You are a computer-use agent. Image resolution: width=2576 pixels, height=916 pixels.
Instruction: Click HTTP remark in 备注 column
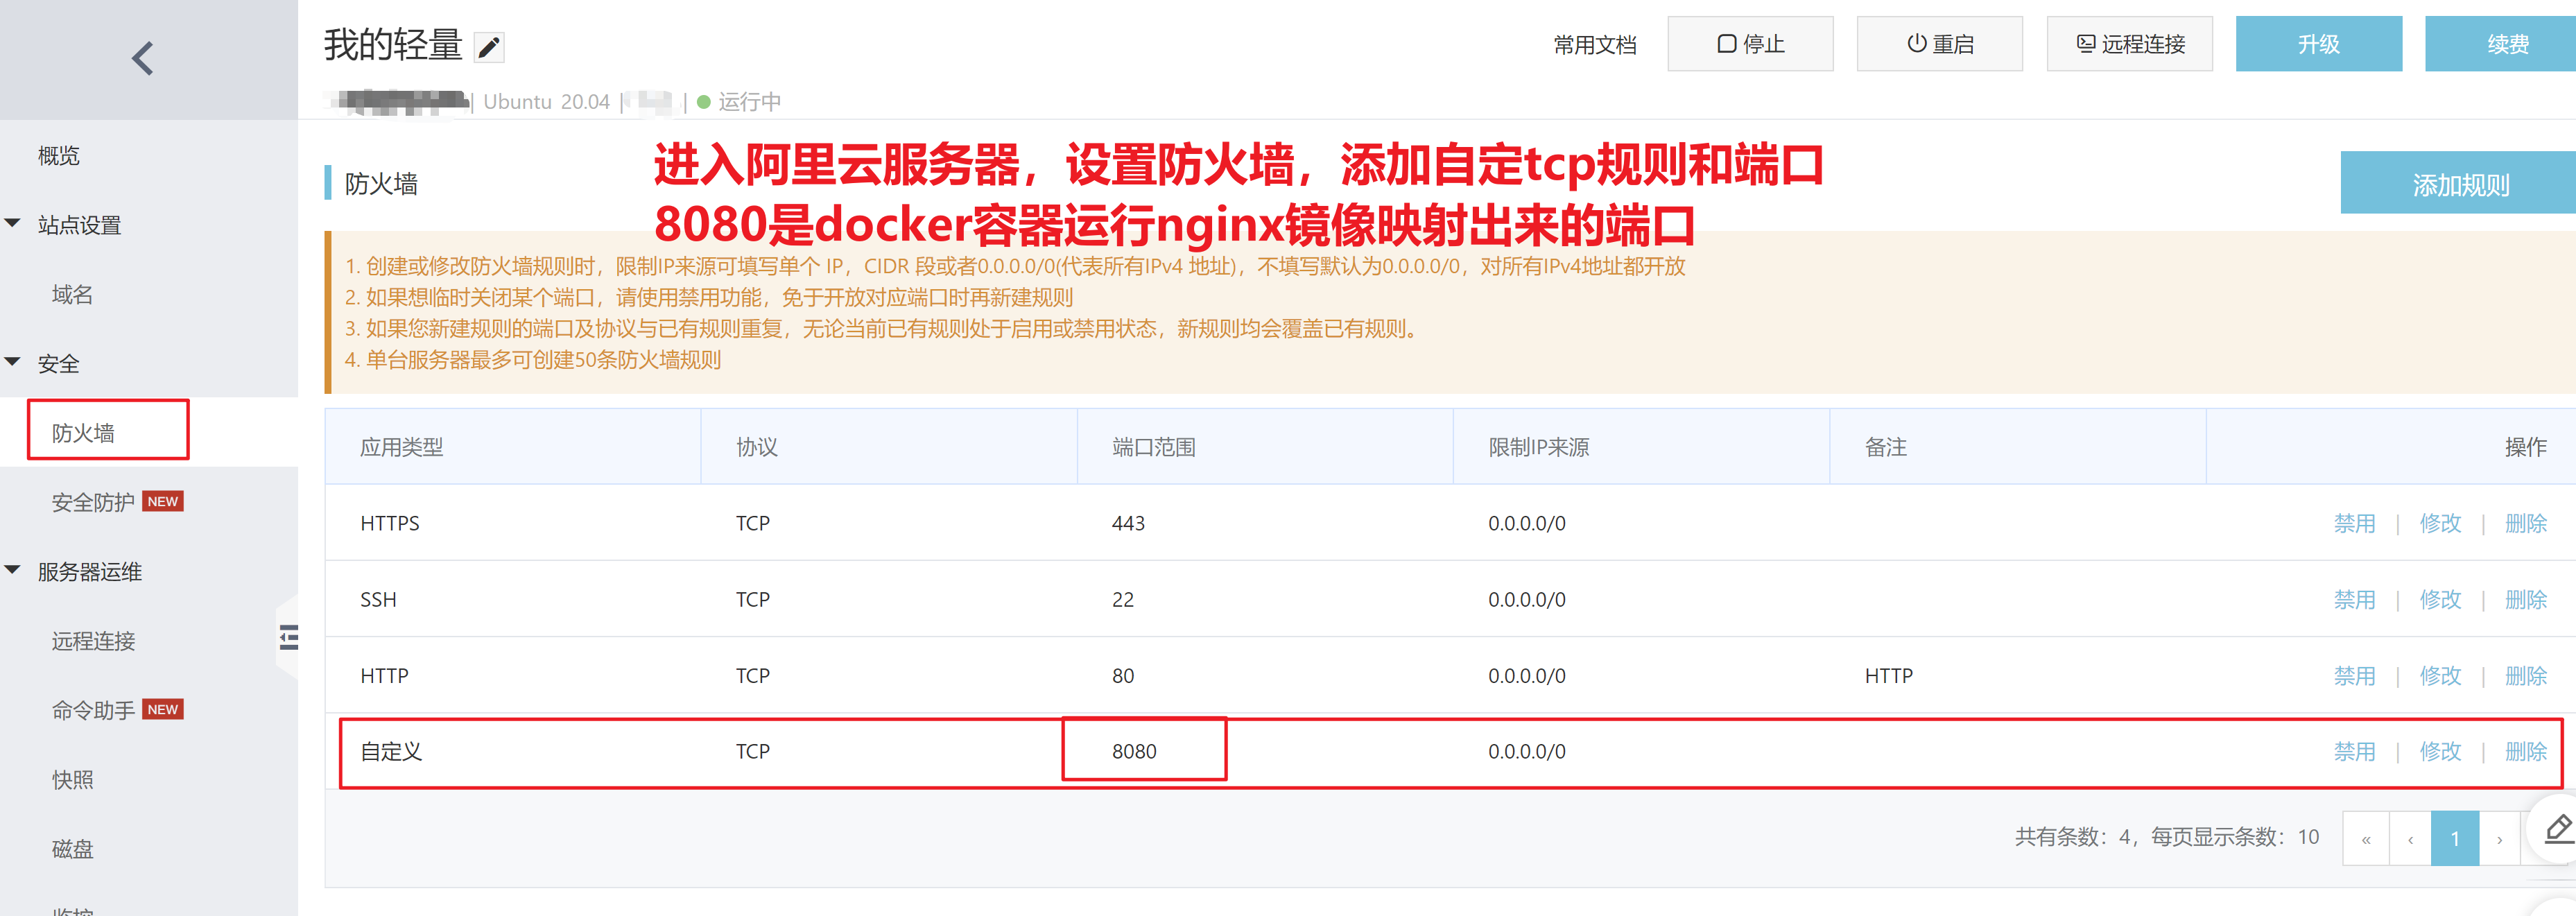point(1888,676)
